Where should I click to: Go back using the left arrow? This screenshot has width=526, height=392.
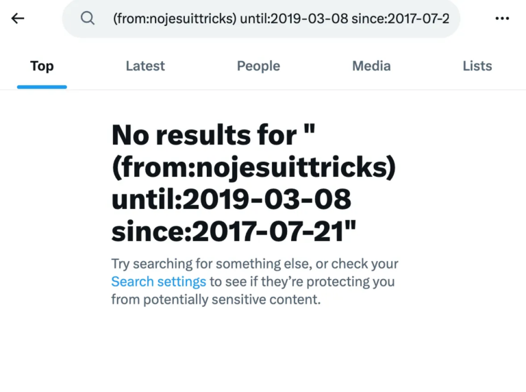(x=18, y=19)
